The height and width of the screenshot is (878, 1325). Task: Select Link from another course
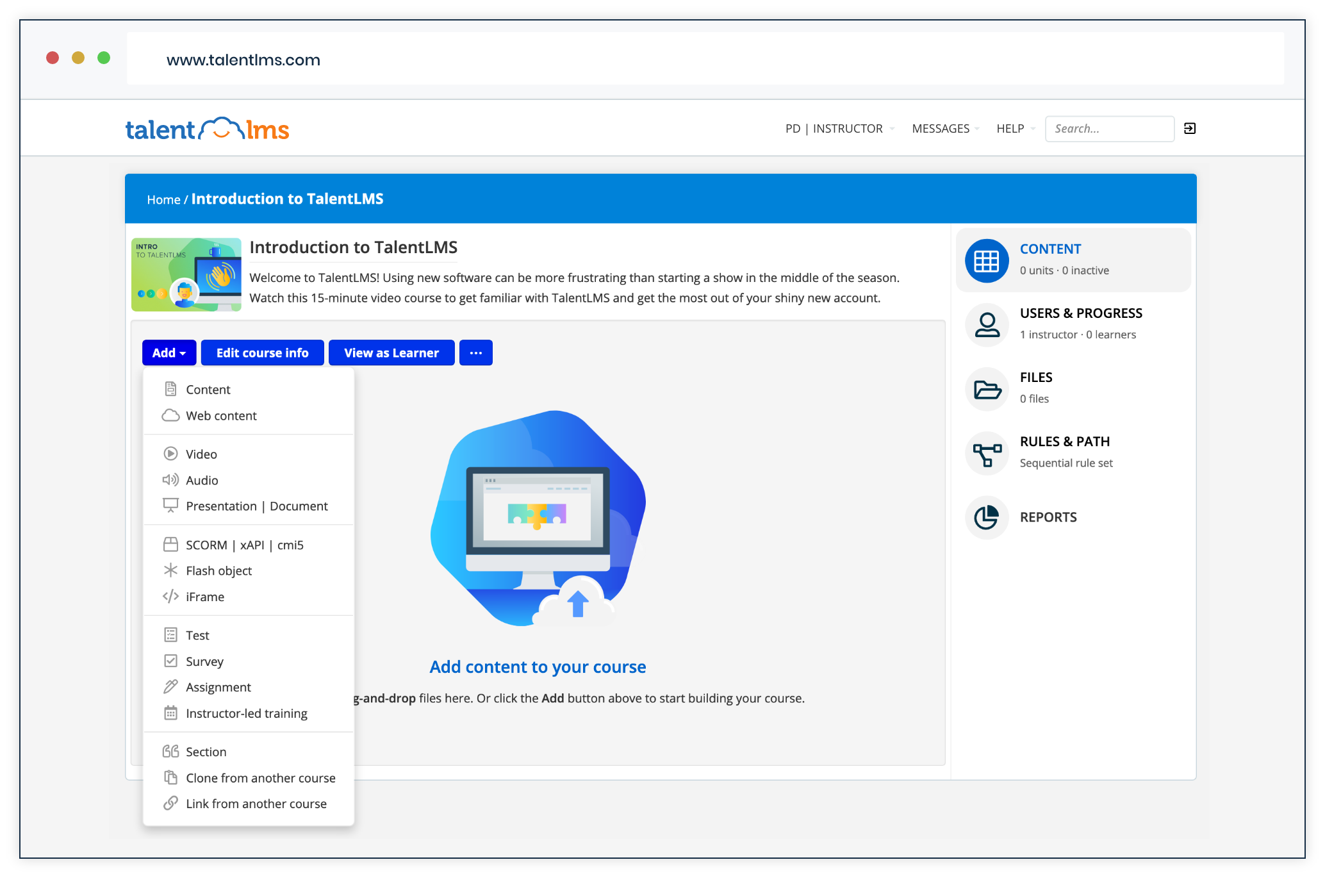click(x=249, y=803)
